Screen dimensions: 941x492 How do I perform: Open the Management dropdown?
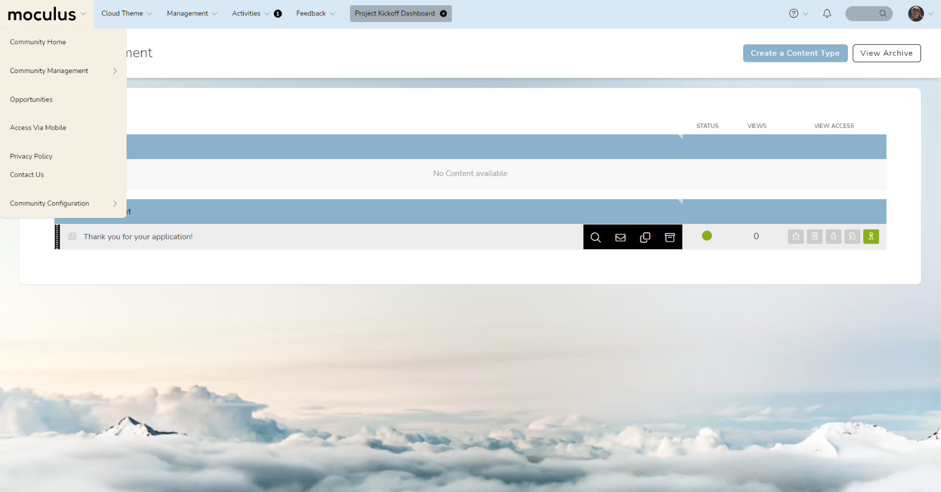pyautogui.click(x=192, y=14)
